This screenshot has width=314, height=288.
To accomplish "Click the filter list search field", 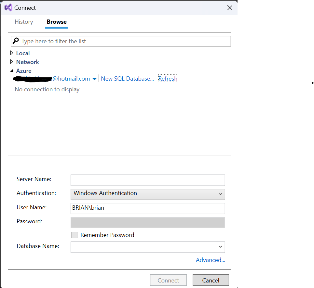I will 121,41.
